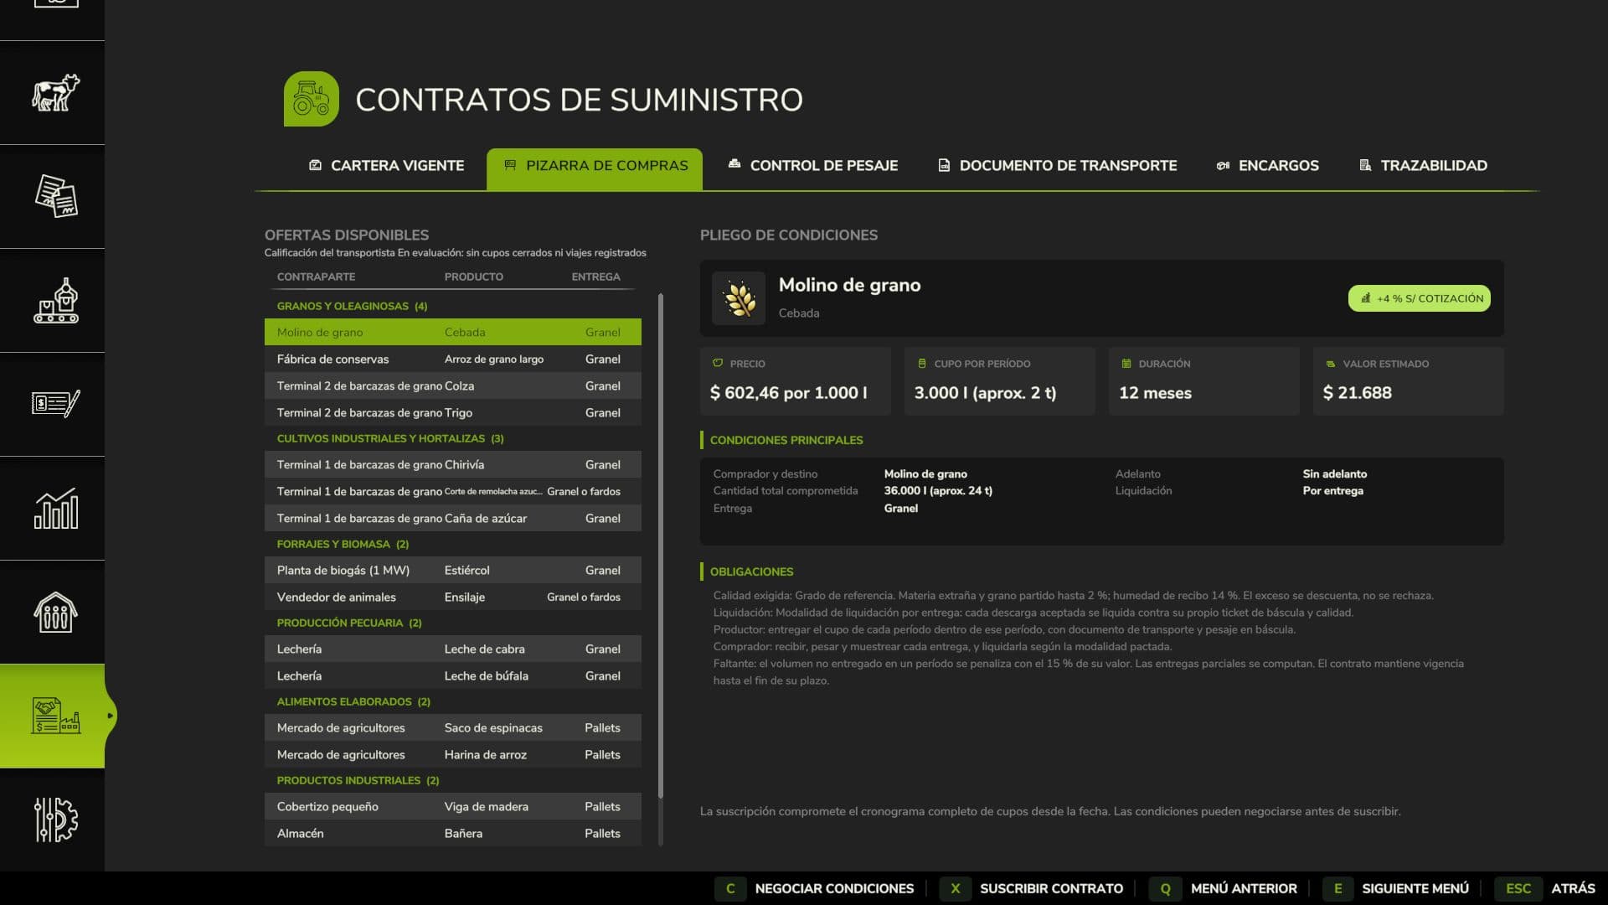Open the Encargos tab
Image resolution: width=1608 pixels, height=905 pixels.
coord(1268,166)
